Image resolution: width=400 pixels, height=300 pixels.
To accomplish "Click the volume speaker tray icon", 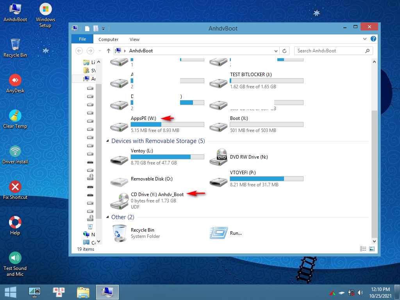I will click(360, 293).
